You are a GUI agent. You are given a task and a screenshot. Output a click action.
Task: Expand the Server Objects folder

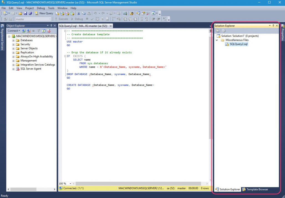click(13, 48)
